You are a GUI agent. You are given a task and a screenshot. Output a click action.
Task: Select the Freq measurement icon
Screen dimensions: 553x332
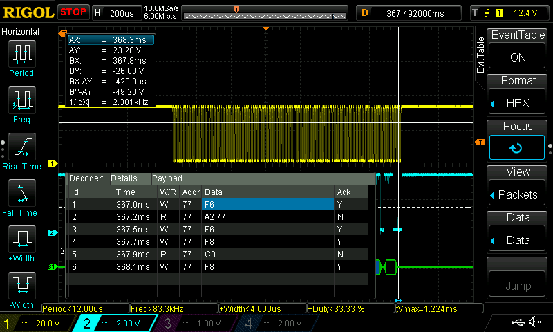click(x=21, y=101)
